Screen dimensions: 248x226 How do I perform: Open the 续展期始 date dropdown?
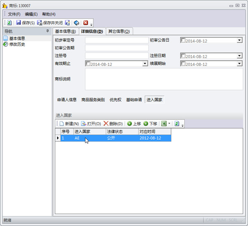point(239,64)
